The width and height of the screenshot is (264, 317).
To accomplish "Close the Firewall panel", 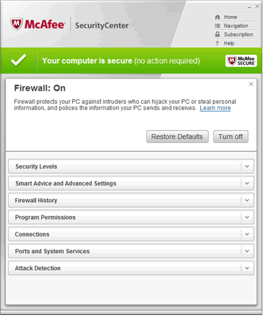I will pyautogui.click(x=251, y=84).
